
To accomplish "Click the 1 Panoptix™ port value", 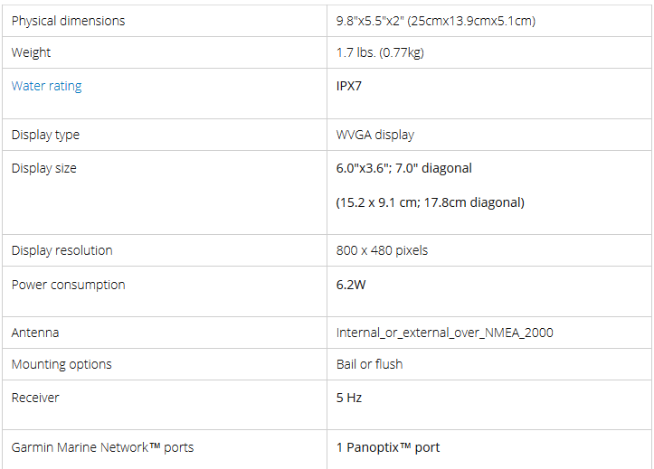I will pyautogui.click(x=387, y=447).
